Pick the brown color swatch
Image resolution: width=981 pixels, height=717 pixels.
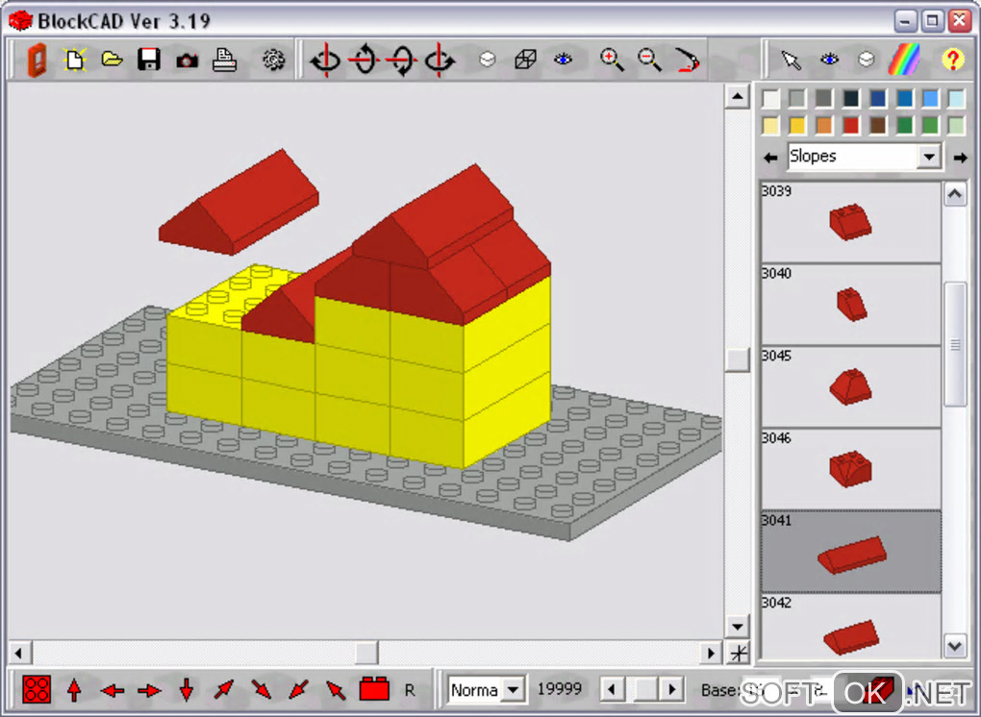click(878, 126)
